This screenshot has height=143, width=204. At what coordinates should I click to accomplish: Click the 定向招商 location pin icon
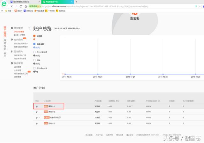click(x=12, y=40)
